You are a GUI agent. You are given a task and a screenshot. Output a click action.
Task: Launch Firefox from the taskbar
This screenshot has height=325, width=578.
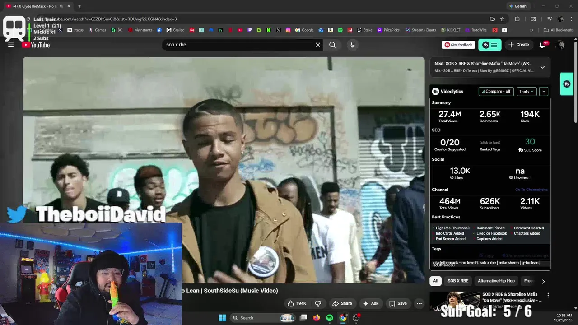tap(317, 318)
